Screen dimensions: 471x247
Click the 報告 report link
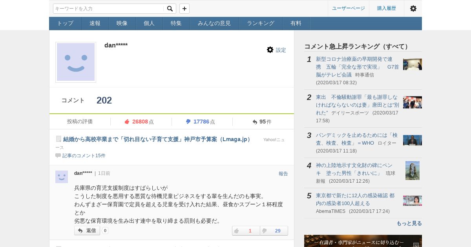pyautogui.click(x=283, y=174)
